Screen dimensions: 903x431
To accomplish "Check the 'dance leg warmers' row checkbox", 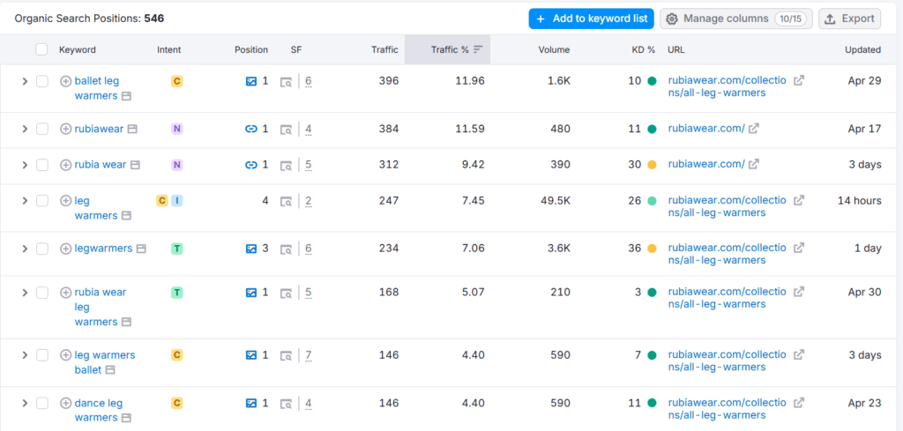I will tap(42, 403).
